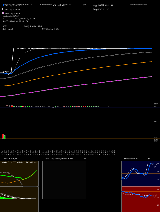This screenshot has height=212, width=160.
Task: Click the 'BUY Slowing @ 0%' signal text
Action: click(x=50, y=29)
